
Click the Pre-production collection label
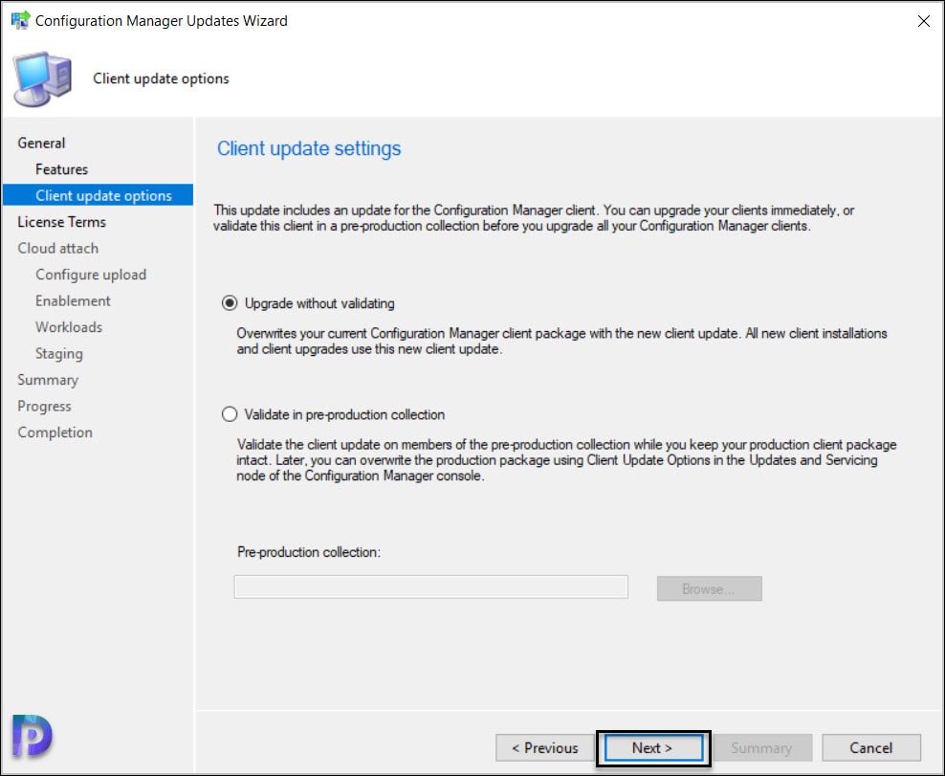309,552
